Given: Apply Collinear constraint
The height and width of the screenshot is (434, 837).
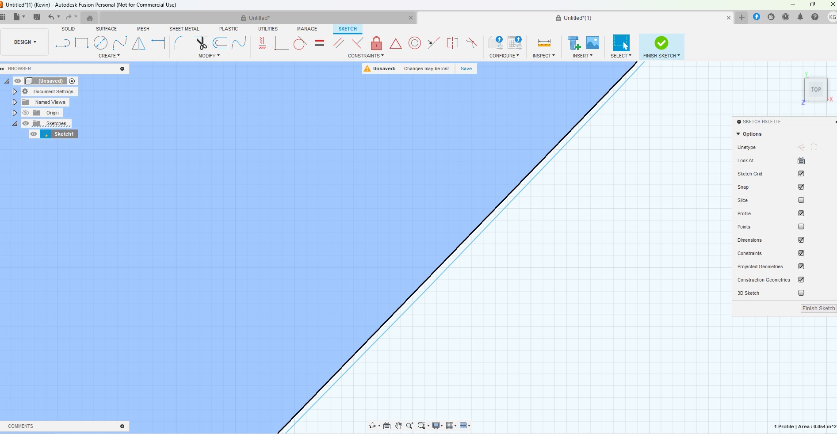Looking at the screenshot, I should [x=433, y=43].
